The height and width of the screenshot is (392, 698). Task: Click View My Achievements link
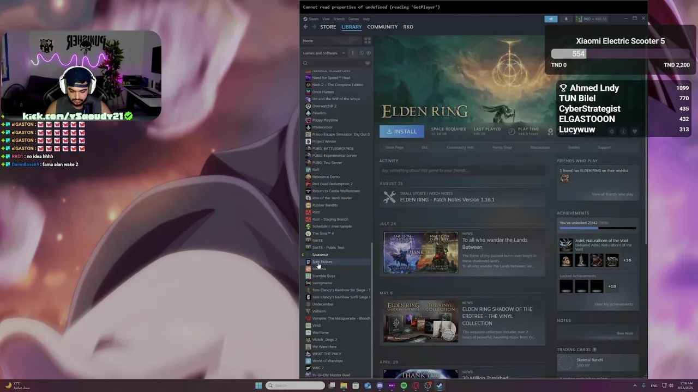pos(613,304)
